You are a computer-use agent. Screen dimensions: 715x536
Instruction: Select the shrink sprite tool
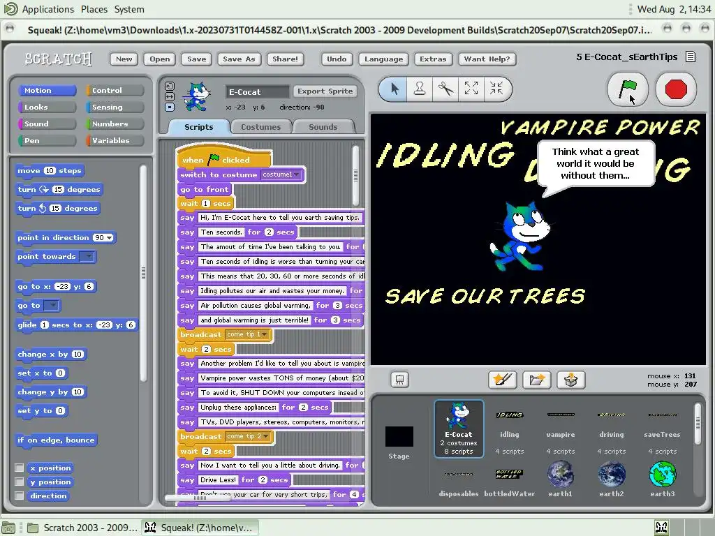(496, 89)
